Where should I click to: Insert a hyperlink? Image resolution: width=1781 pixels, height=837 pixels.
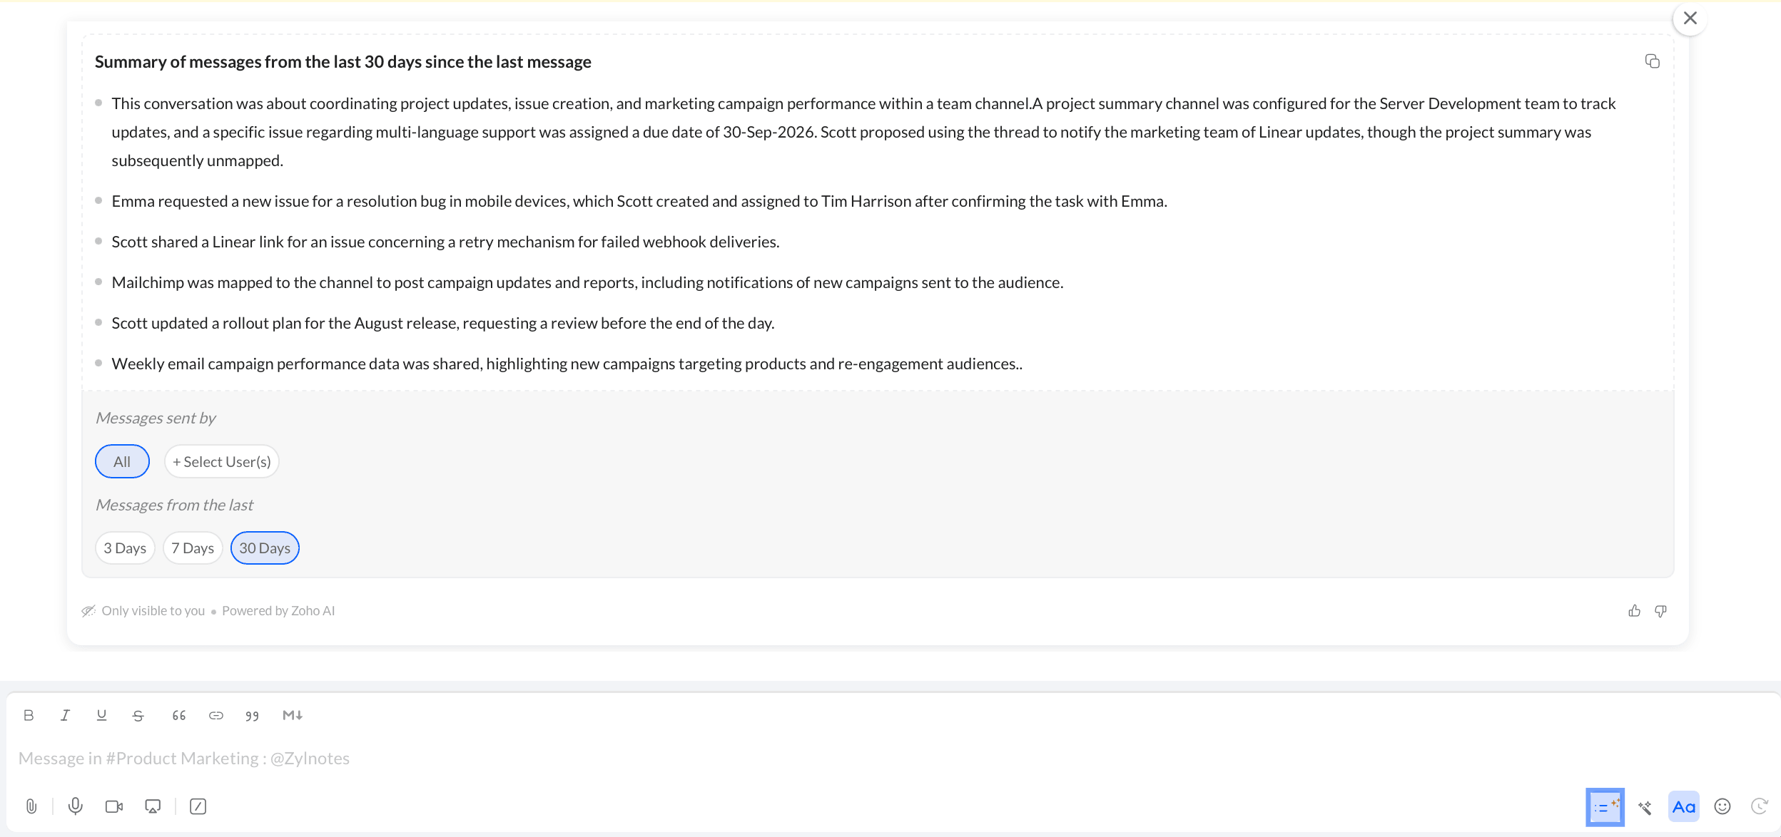click(216, 715)
